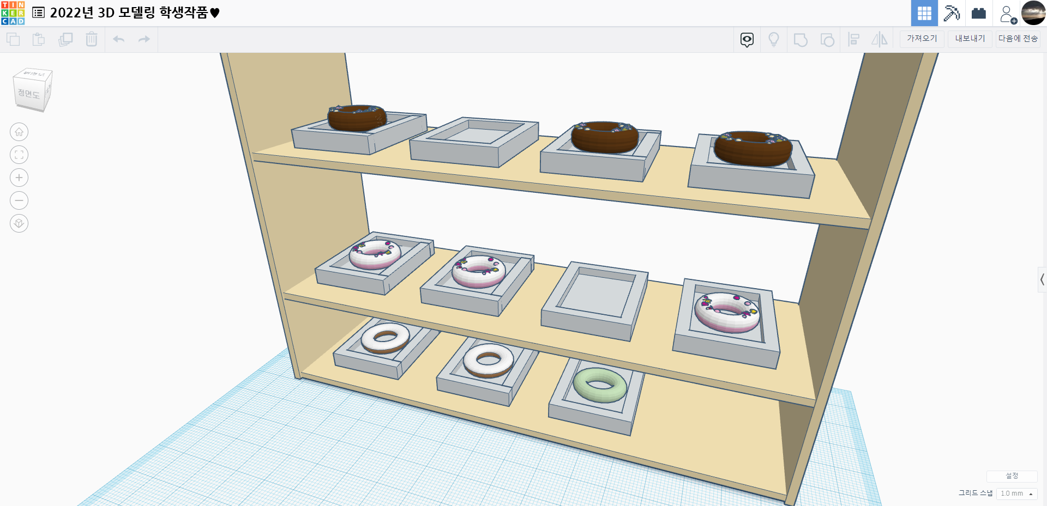This screenshot has width=1047, height=506.
Task: Toggle perspective/orthographic view cube icon
Action: point(19,223)
